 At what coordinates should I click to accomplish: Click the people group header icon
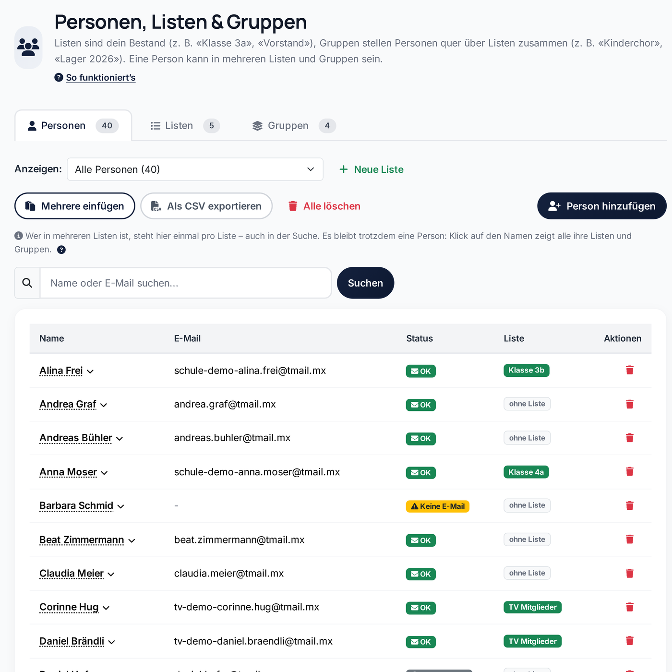28,48
